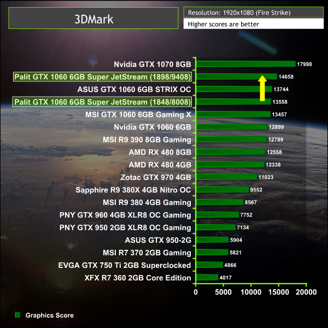Click the score value 13744

click(281, 89)
